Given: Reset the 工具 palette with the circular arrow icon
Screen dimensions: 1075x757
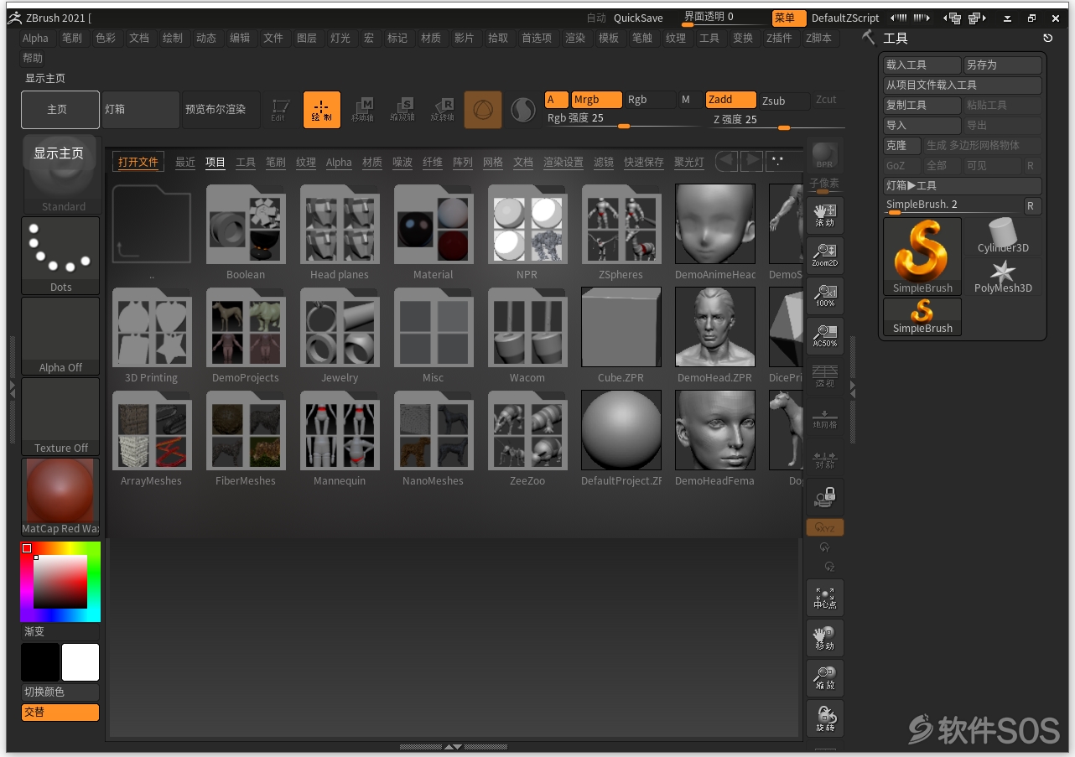Looking at the screenshot, I should pos(1047,38).
